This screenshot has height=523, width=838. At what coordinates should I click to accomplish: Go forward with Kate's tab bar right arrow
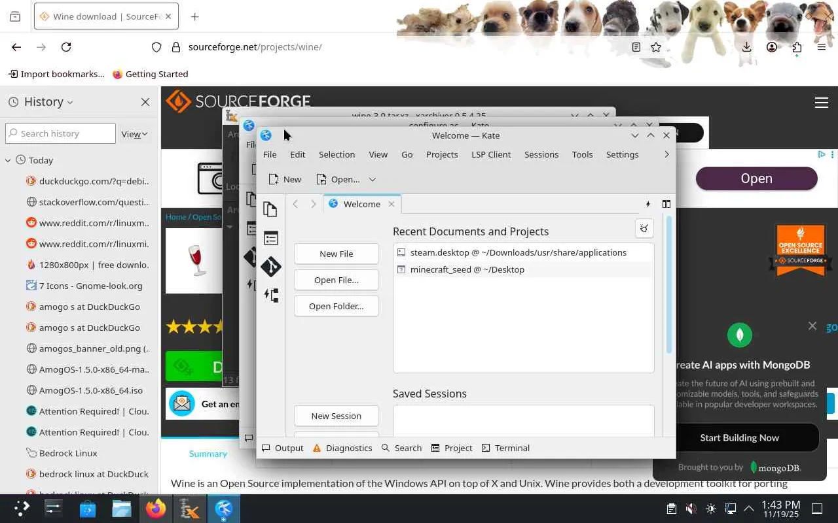(x=314, y=204)
